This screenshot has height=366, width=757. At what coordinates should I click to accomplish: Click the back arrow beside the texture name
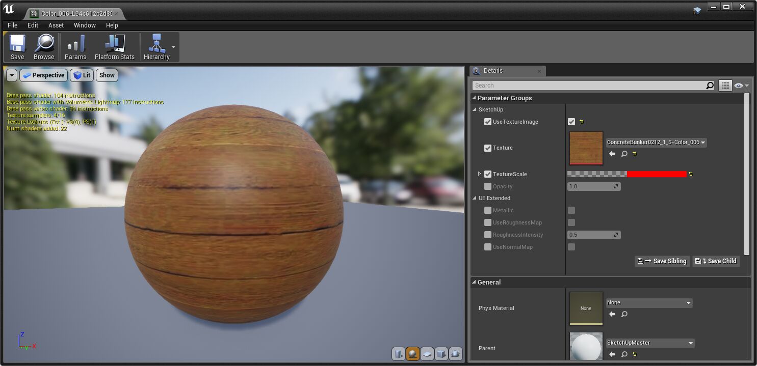(612, 154)
